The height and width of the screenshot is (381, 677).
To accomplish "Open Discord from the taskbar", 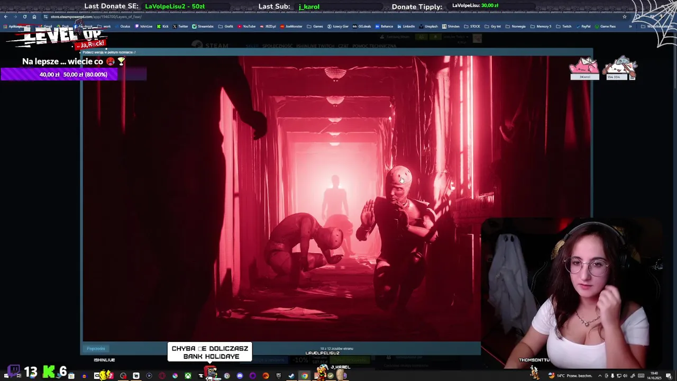I will [x=240, y=376].
